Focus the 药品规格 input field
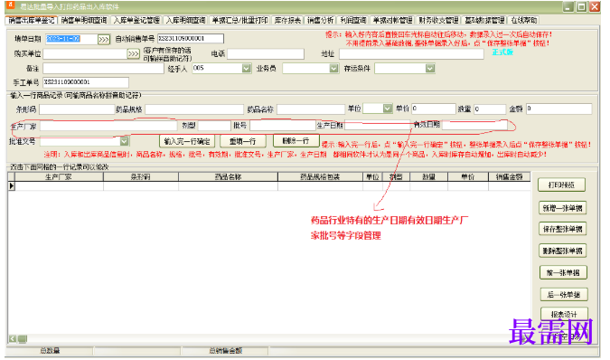610x360 pixels. click(194, 109)
